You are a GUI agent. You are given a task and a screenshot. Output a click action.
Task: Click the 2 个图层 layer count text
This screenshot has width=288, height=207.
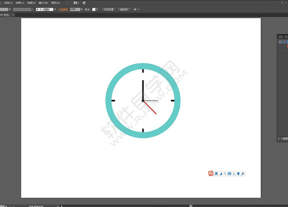[x=283, y=139]
